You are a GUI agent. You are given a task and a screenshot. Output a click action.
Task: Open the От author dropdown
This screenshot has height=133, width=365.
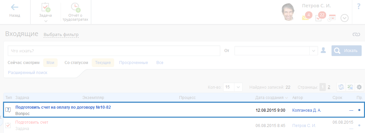pyautogui.click(x=276, y=51)
